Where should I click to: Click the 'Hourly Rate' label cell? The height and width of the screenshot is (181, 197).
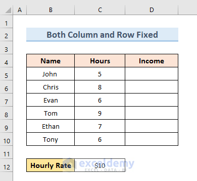[x=51, y=165]
